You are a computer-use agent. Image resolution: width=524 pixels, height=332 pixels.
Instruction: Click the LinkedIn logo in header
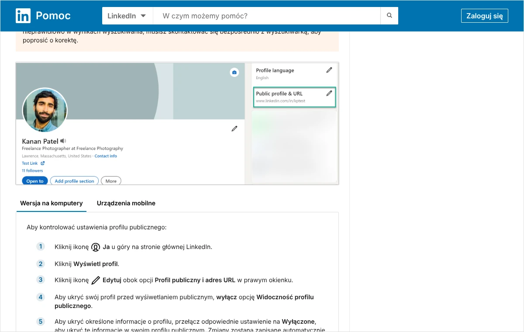[x=23, y=16]
